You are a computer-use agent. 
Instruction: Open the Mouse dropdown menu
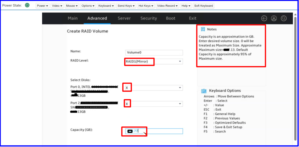click(x=72, y=6)
